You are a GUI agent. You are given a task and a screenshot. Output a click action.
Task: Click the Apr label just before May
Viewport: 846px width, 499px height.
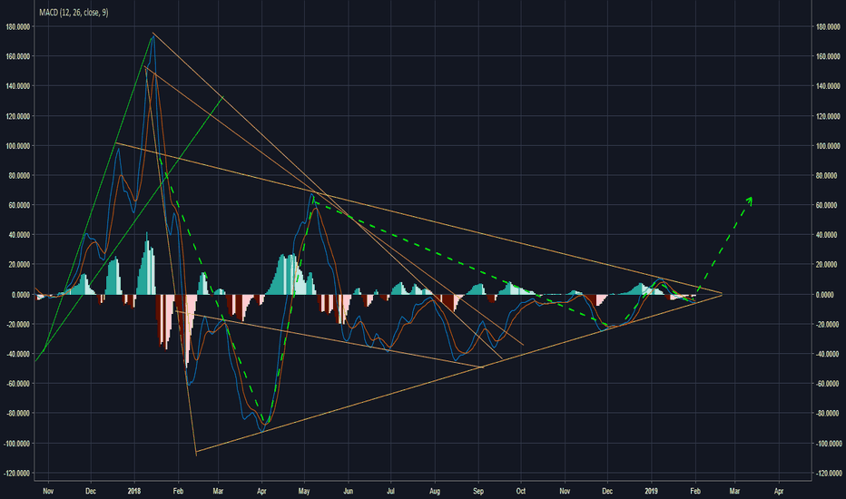[261, 491]
